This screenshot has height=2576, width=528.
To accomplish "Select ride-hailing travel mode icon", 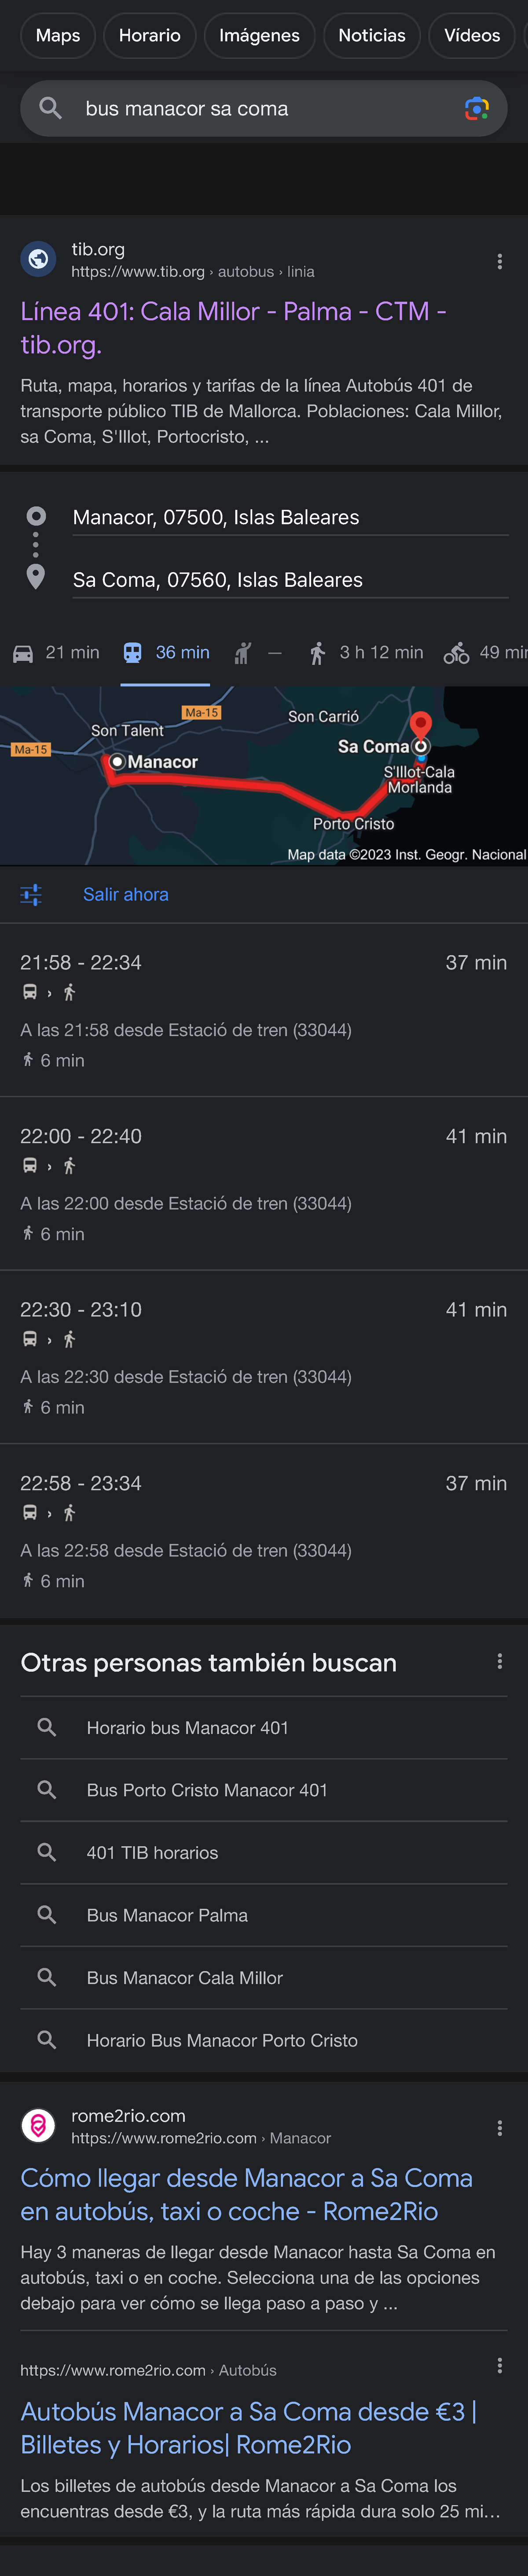I will coord(242,653).
